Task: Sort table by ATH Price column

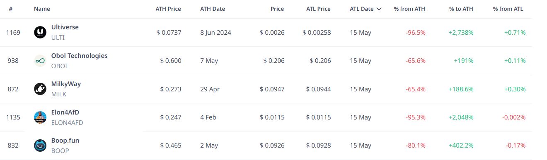Action: tap(168, 9)
